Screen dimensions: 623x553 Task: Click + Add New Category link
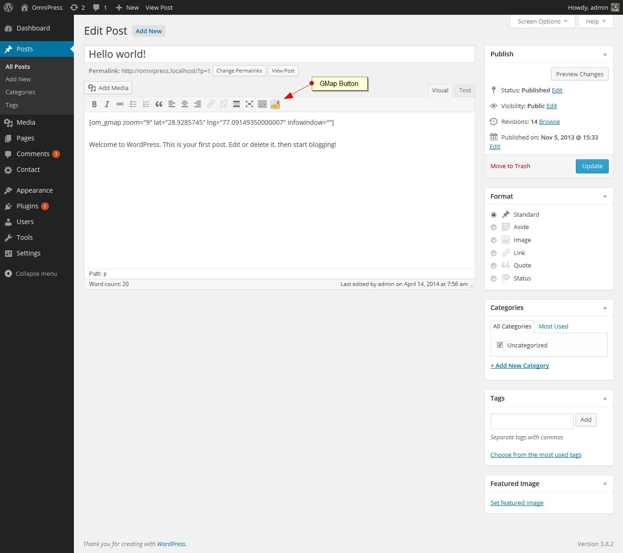pos(520,366)
